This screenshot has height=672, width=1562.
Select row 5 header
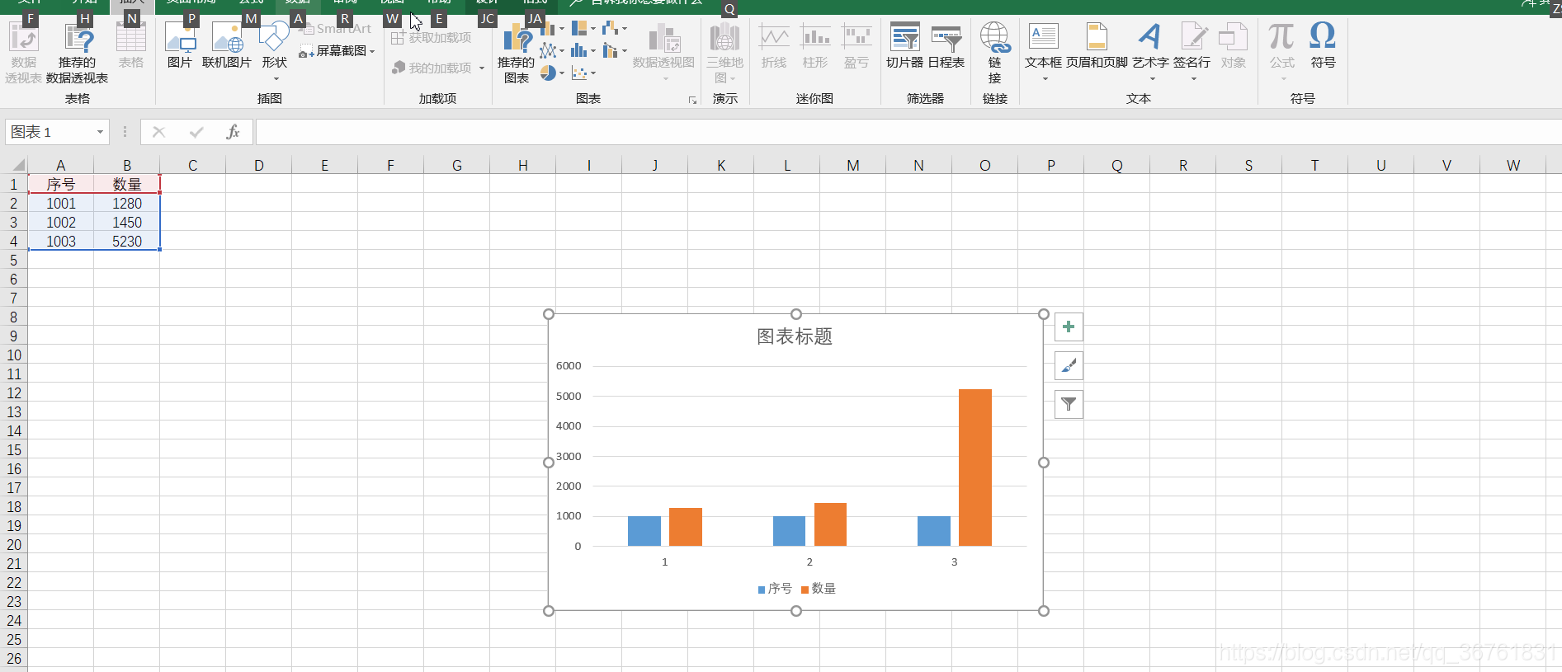coord(13,261)
